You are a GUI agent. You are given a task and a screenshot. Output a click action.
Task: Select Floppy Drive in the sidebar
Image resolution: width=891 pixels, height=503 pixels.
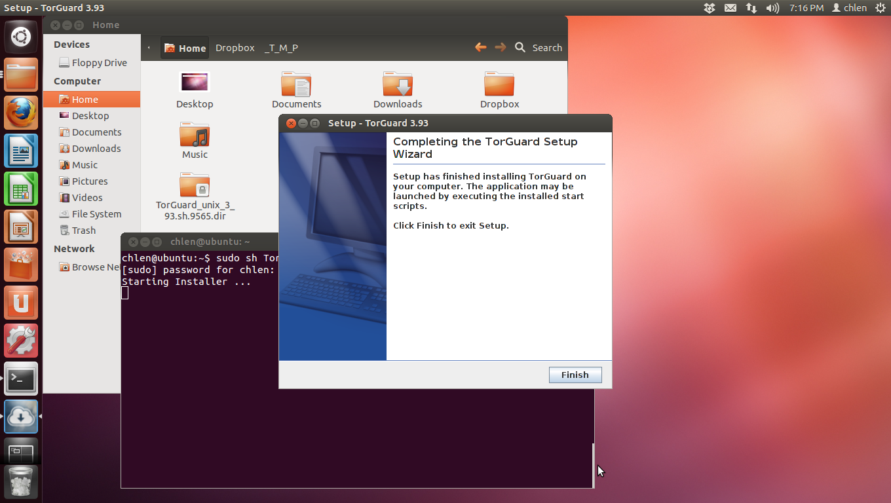pos(92,63)
